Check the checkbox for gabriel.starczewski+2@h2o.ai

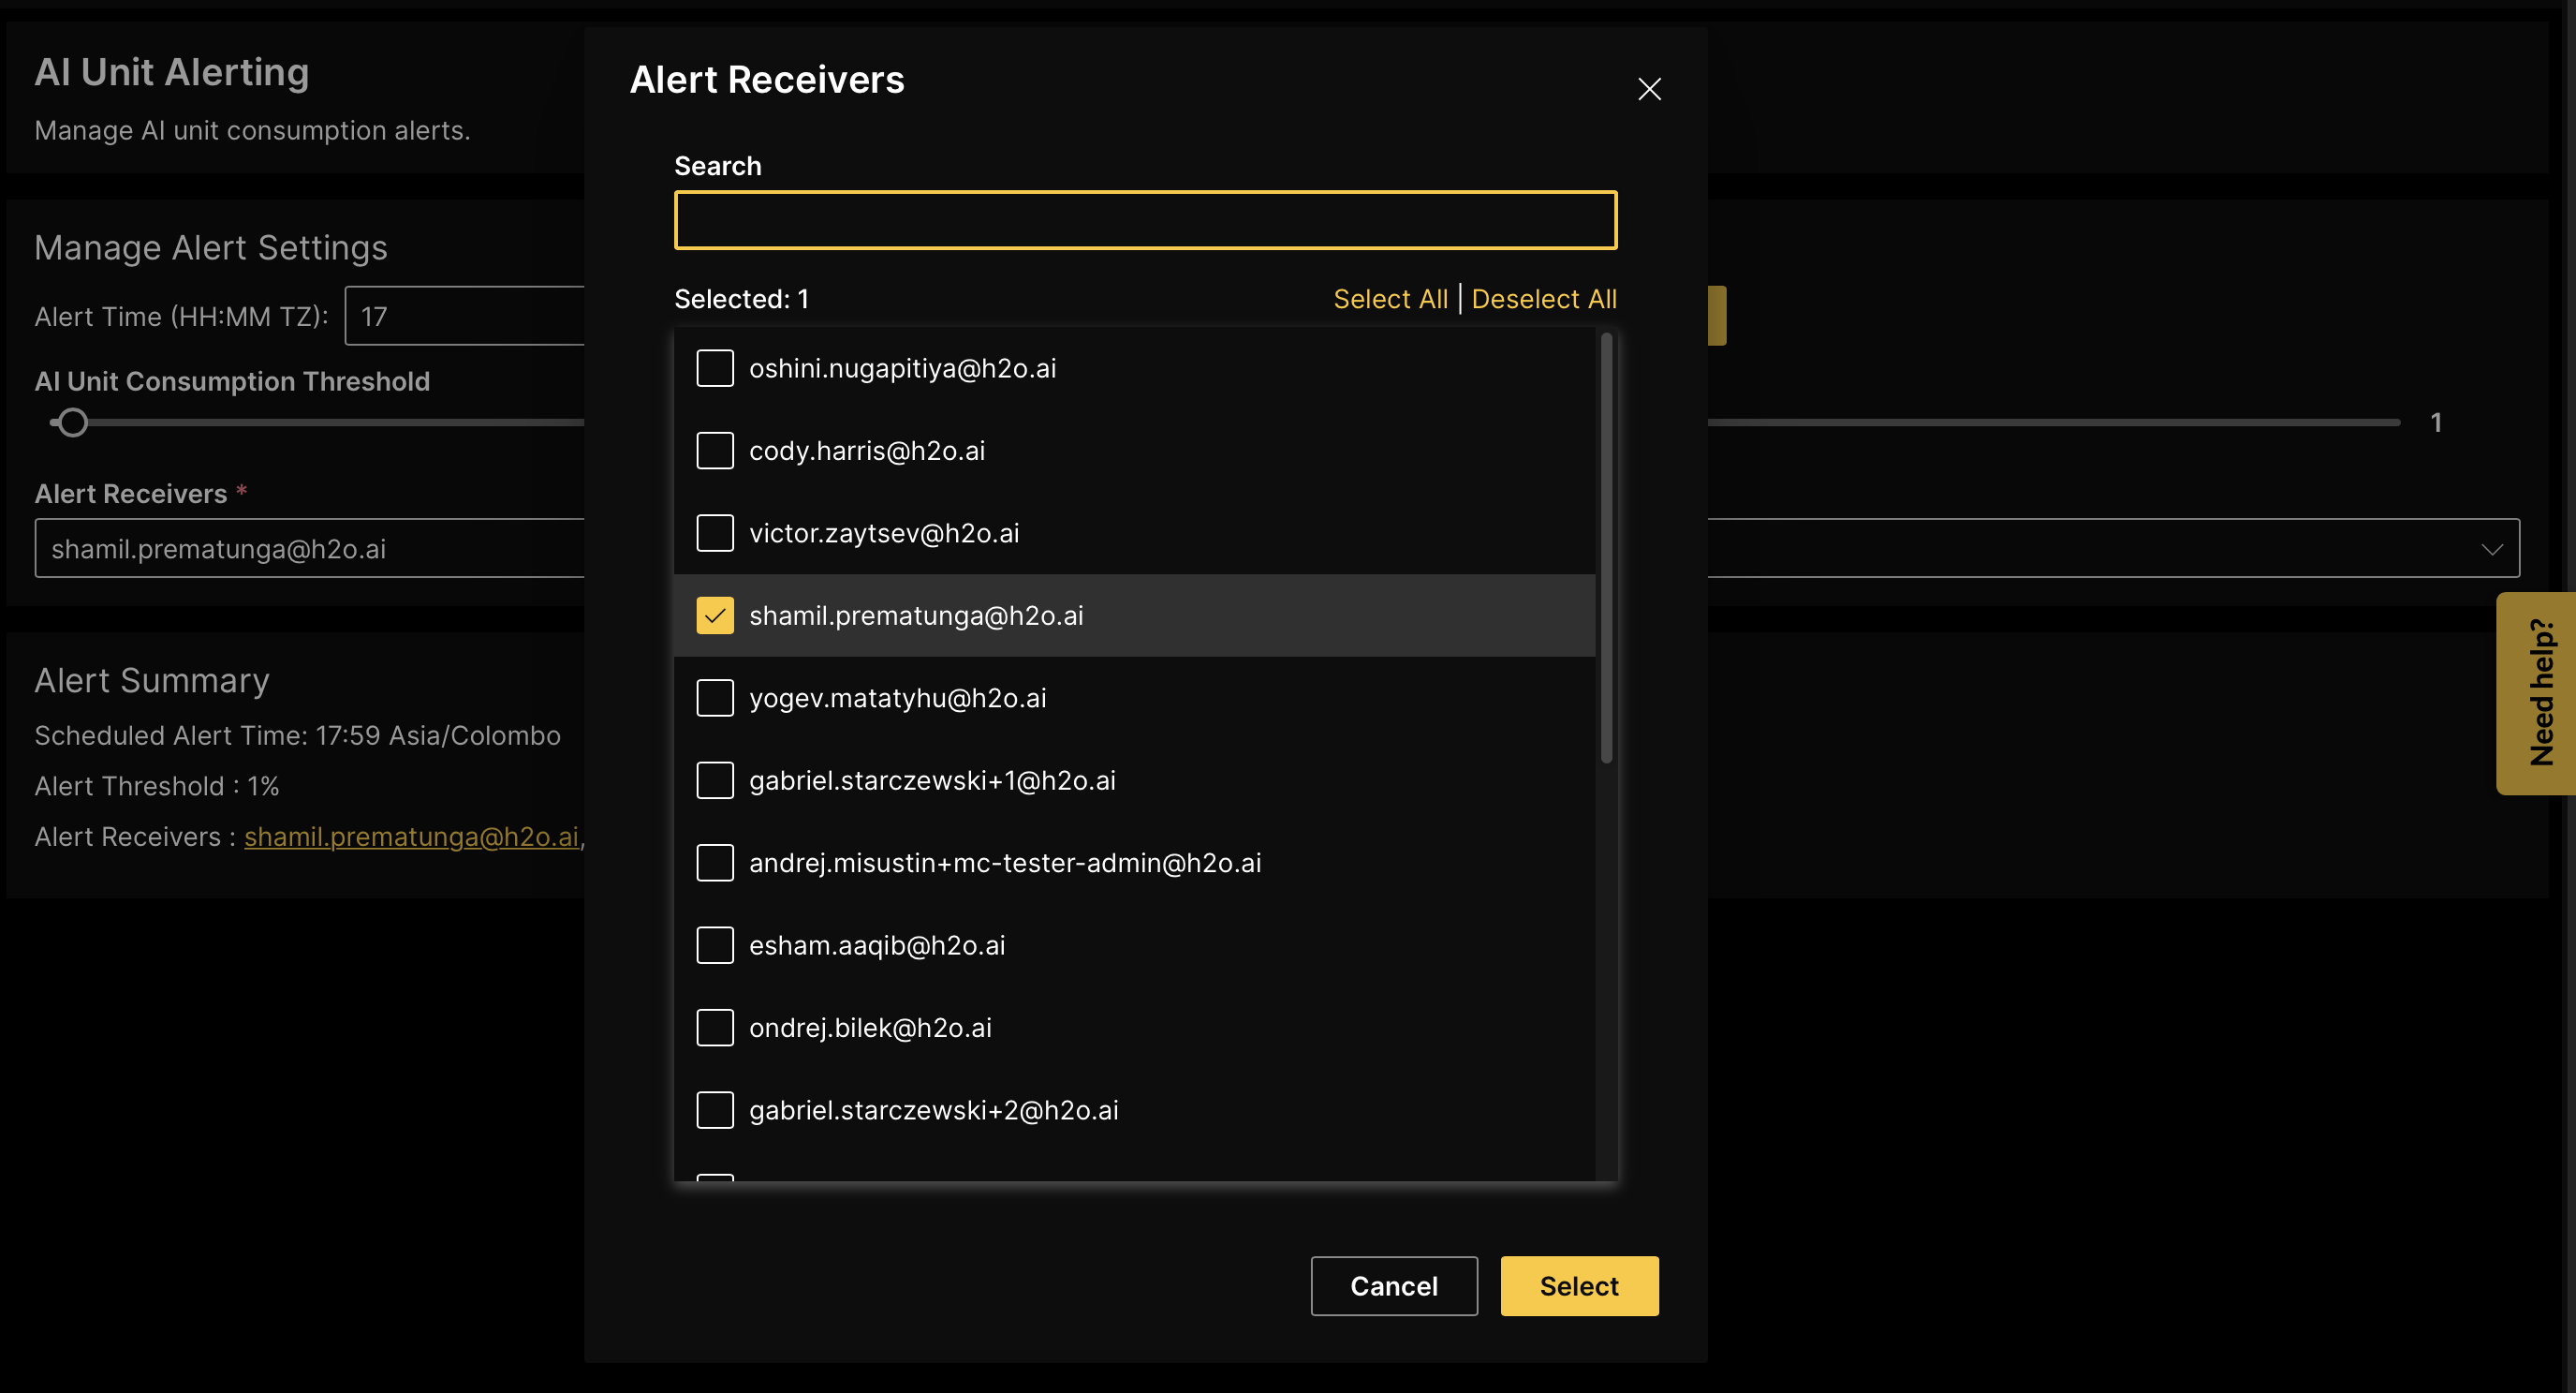[x=715, y=1109]
